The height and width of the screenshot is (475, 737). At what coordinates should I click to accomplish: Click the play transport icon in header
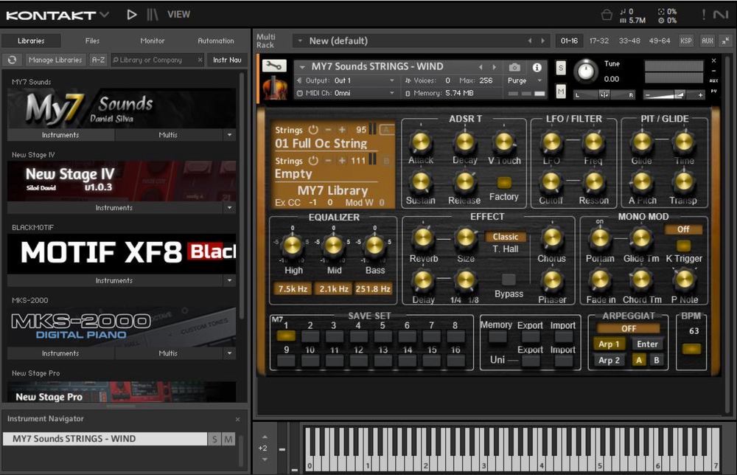pyautogui.click(x=132, y=15)
